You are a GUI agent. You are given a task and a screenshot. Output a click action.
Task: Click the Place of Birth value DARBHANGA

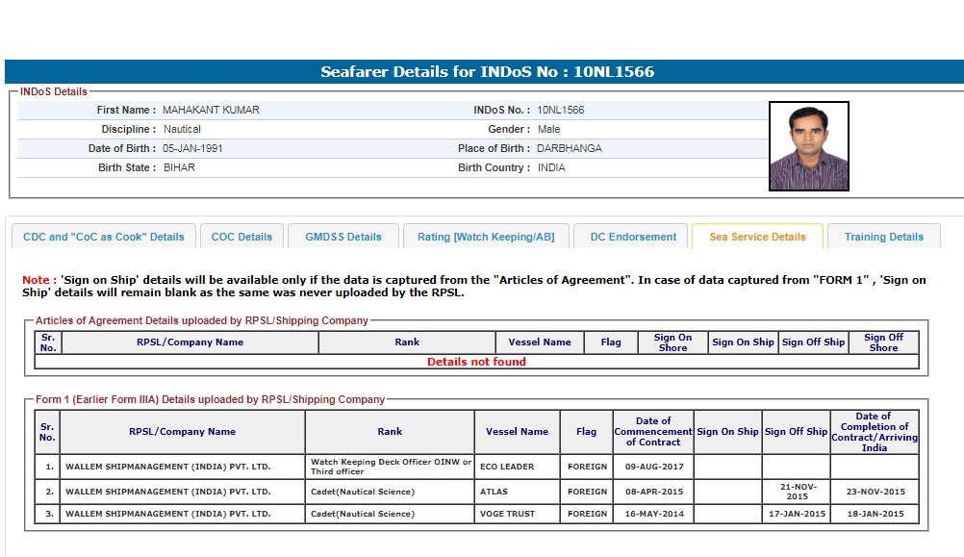click(570, 148)
